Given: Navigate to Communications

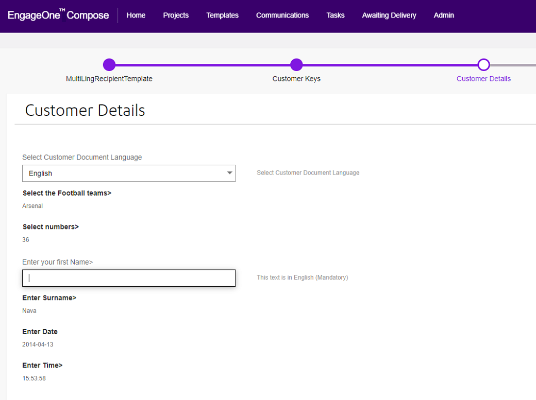Looking at the screenshot, I should 282,15.
